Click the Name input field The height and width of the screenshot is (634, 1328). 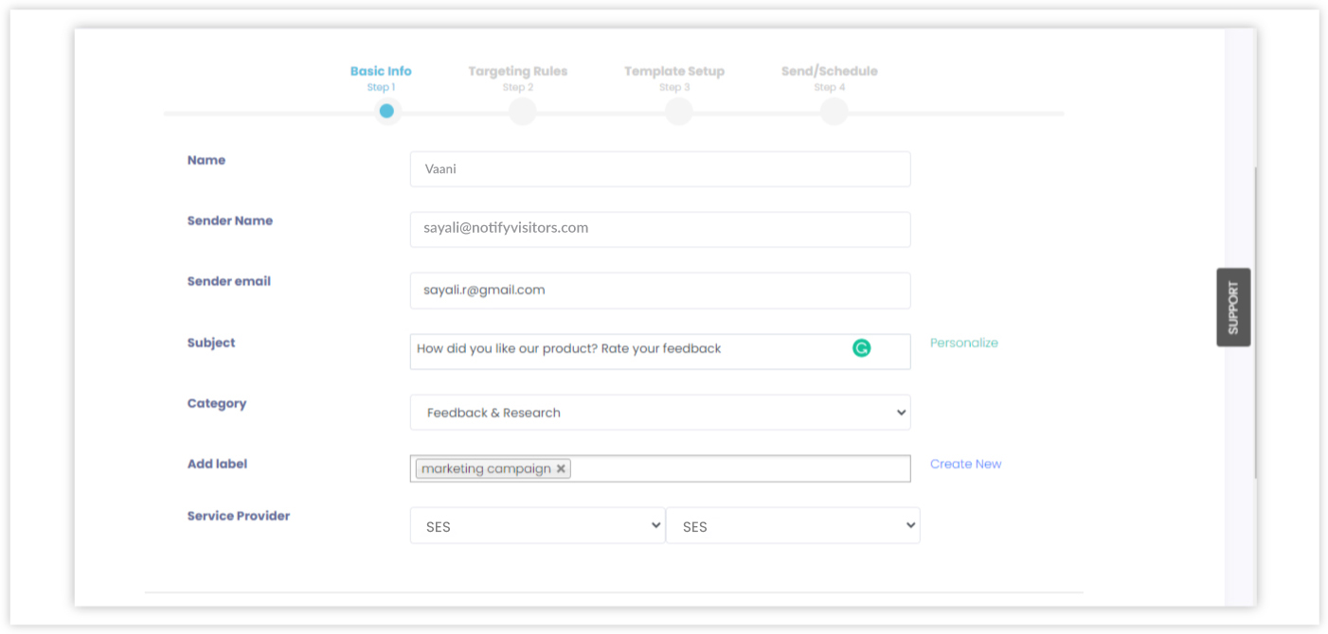[660, 169]
